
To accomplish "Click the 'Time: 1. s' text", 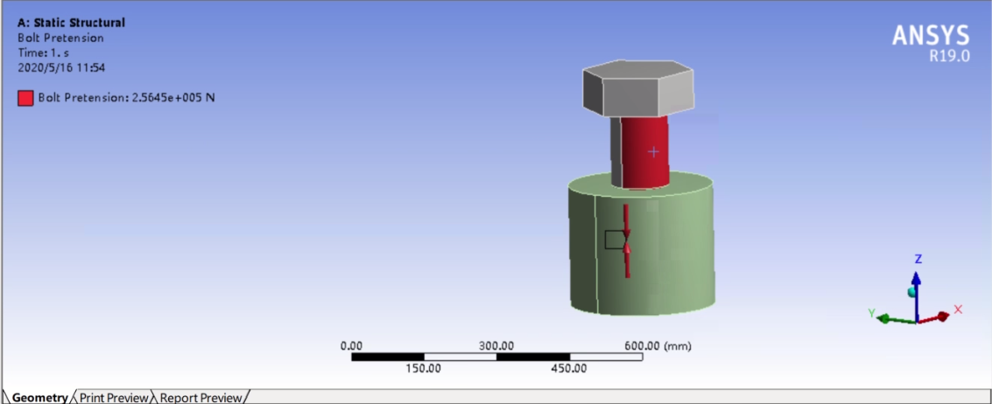I will click(44, 53).
